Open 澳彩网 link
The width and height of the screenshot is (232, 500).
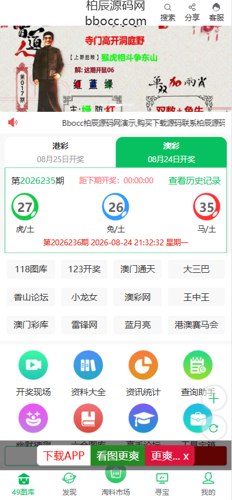point(138,297)
